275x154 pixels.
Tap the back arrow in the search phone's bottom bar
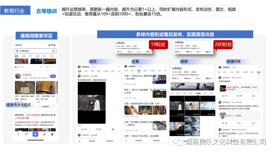pos(18,134)
